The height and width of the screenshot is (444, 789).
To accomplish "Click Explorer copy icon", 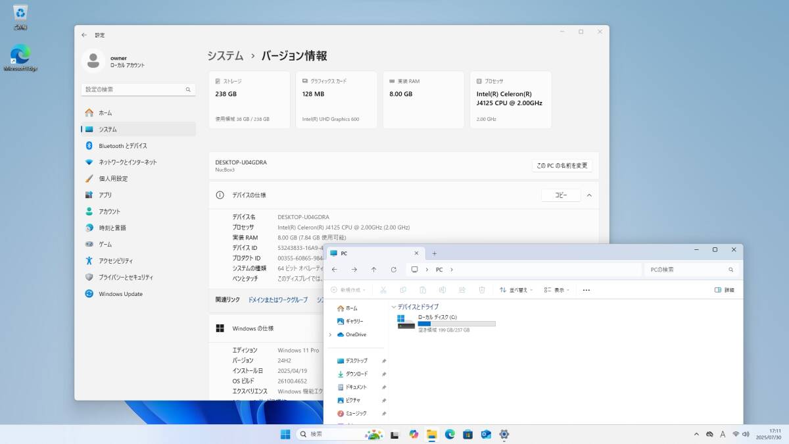I will coord(402,289).
